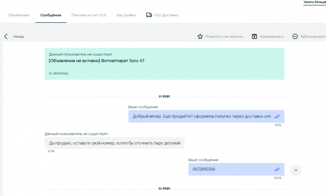
Task: Open the Настройки tab
Action: (x=126, y=15)
